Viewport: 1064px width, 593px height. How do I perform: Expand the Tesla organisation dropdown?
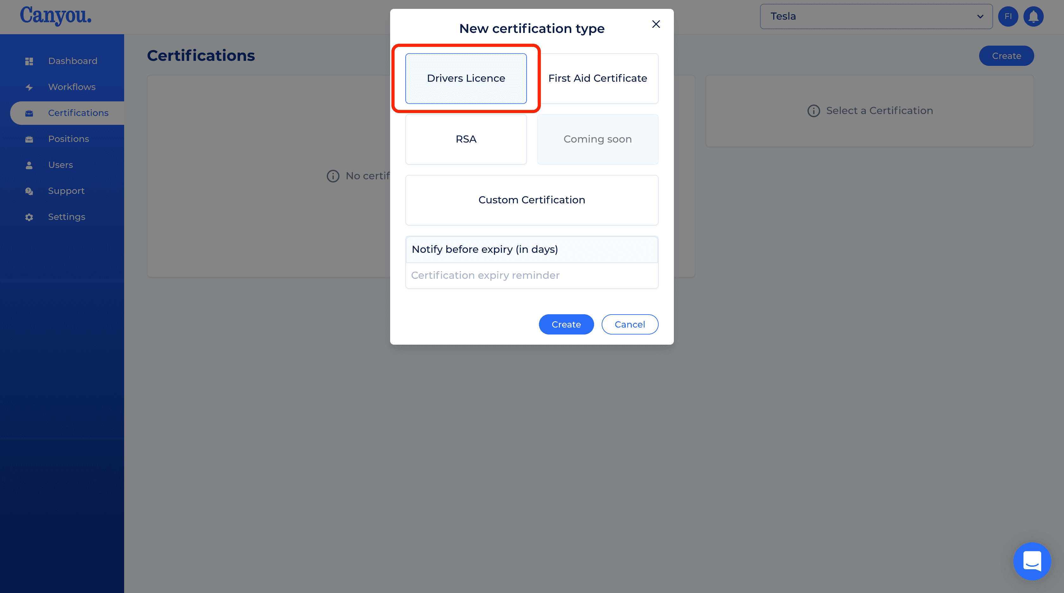876,16
